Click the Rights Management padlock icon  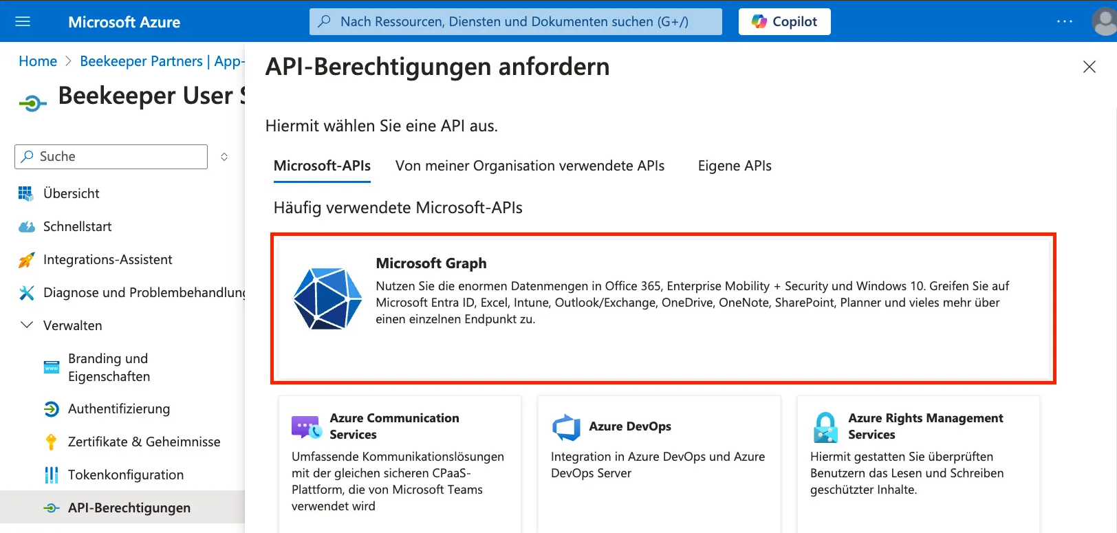825,427
